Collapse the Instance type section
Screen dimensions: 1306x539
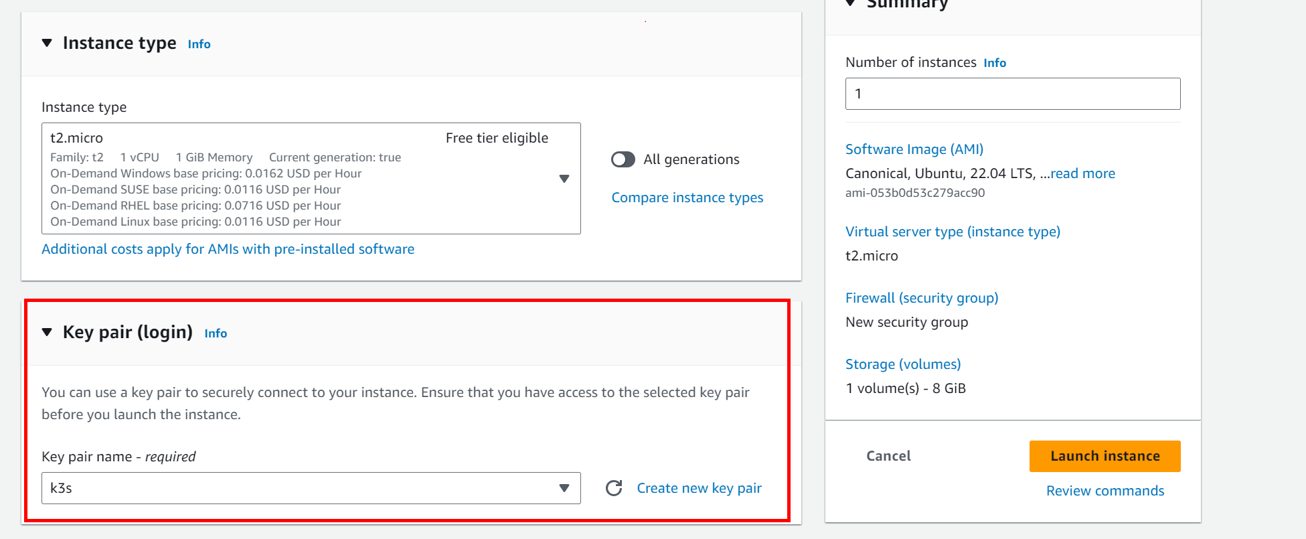(x=47, y=43)
